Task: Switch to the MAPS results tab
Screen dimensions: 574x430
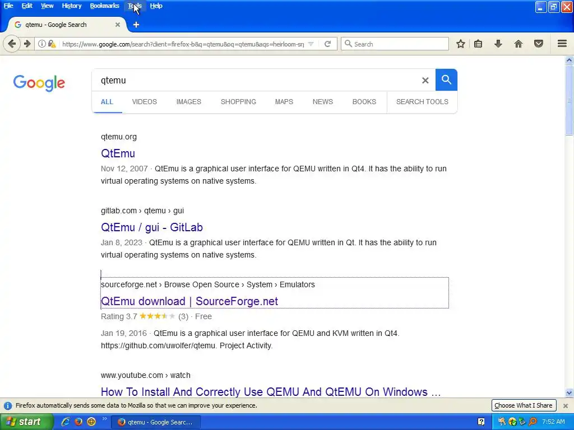Action: 284,102
